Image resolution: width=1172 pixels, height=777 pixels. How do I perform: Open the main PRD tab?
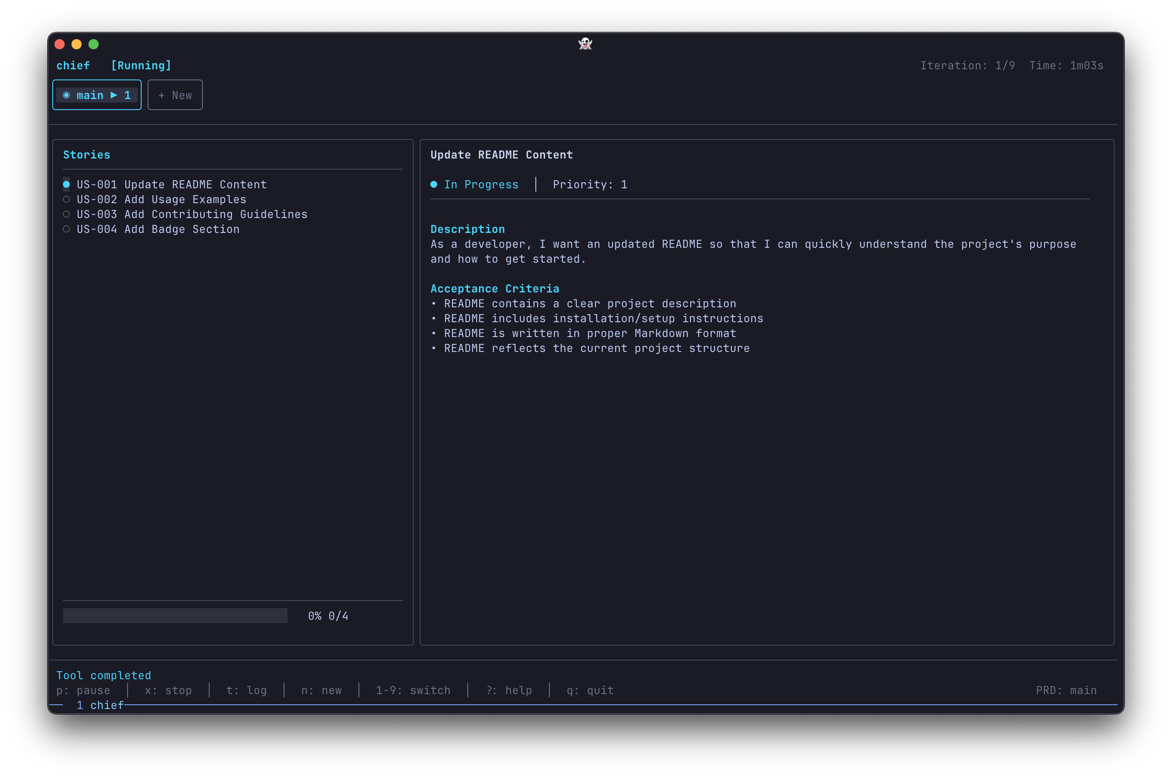(97, 95)
